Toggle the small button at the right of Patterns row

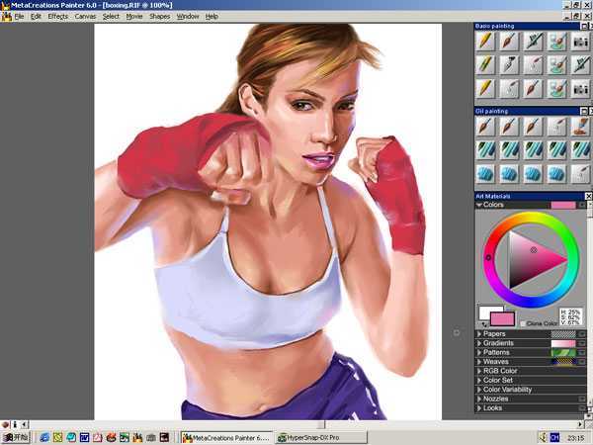click(582, 352)
